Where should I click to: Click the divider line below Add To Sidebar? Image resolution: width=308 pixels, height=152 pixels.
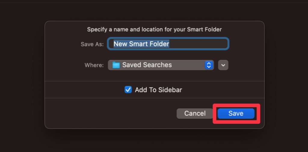154,98
